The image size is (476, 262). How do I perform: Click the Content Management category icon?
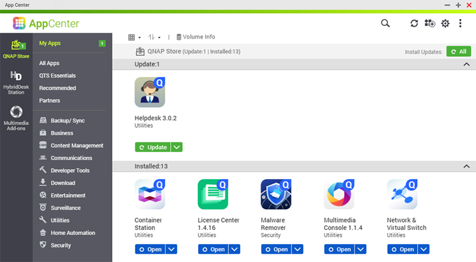coord(43,145)
